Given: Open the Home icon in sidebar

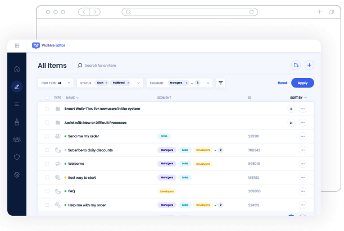Looking at the screenshot, I should pyautogui.click(x=17, y=69).
